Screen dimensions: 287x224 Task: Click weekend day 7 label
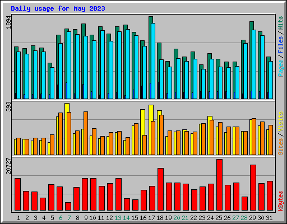click(69, 218)
